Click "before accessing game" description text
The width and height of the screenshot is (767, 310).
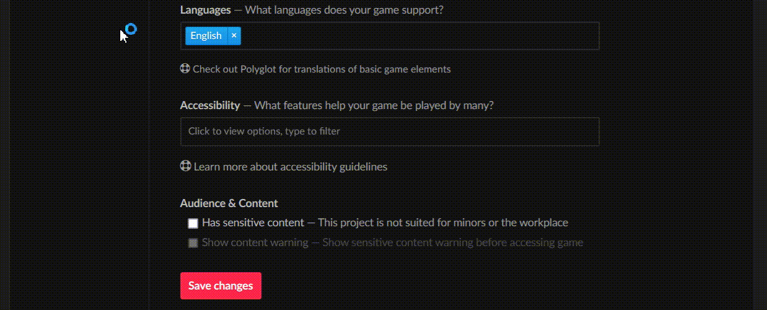tap(533, 242)
